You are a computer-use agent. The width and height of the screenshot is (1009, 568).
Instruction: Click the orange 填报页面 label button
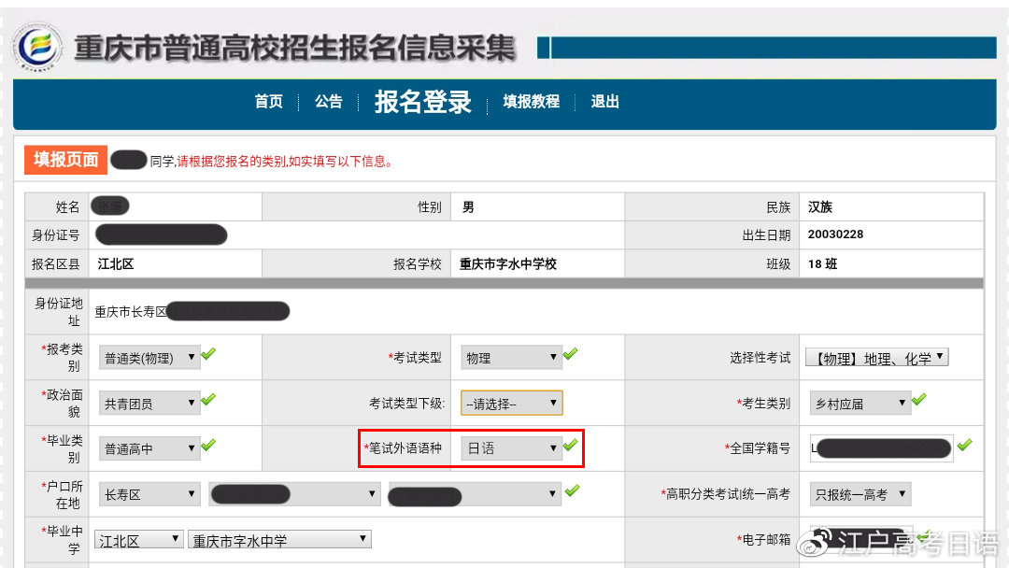coord(64,159)
